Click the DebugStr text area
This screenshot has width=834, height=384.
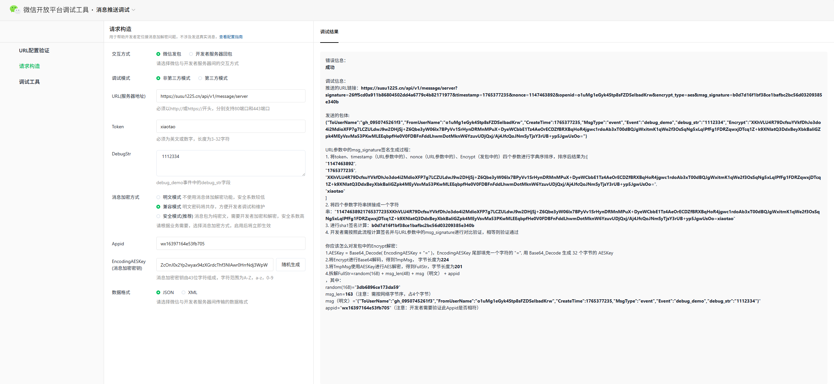(231, 163)
